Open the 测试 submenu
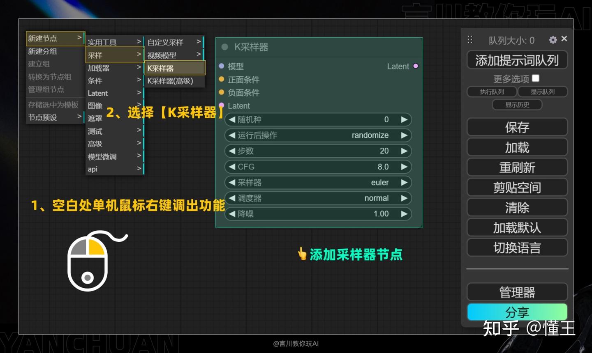This screenshot has height=353, width=592. (114, 131)
